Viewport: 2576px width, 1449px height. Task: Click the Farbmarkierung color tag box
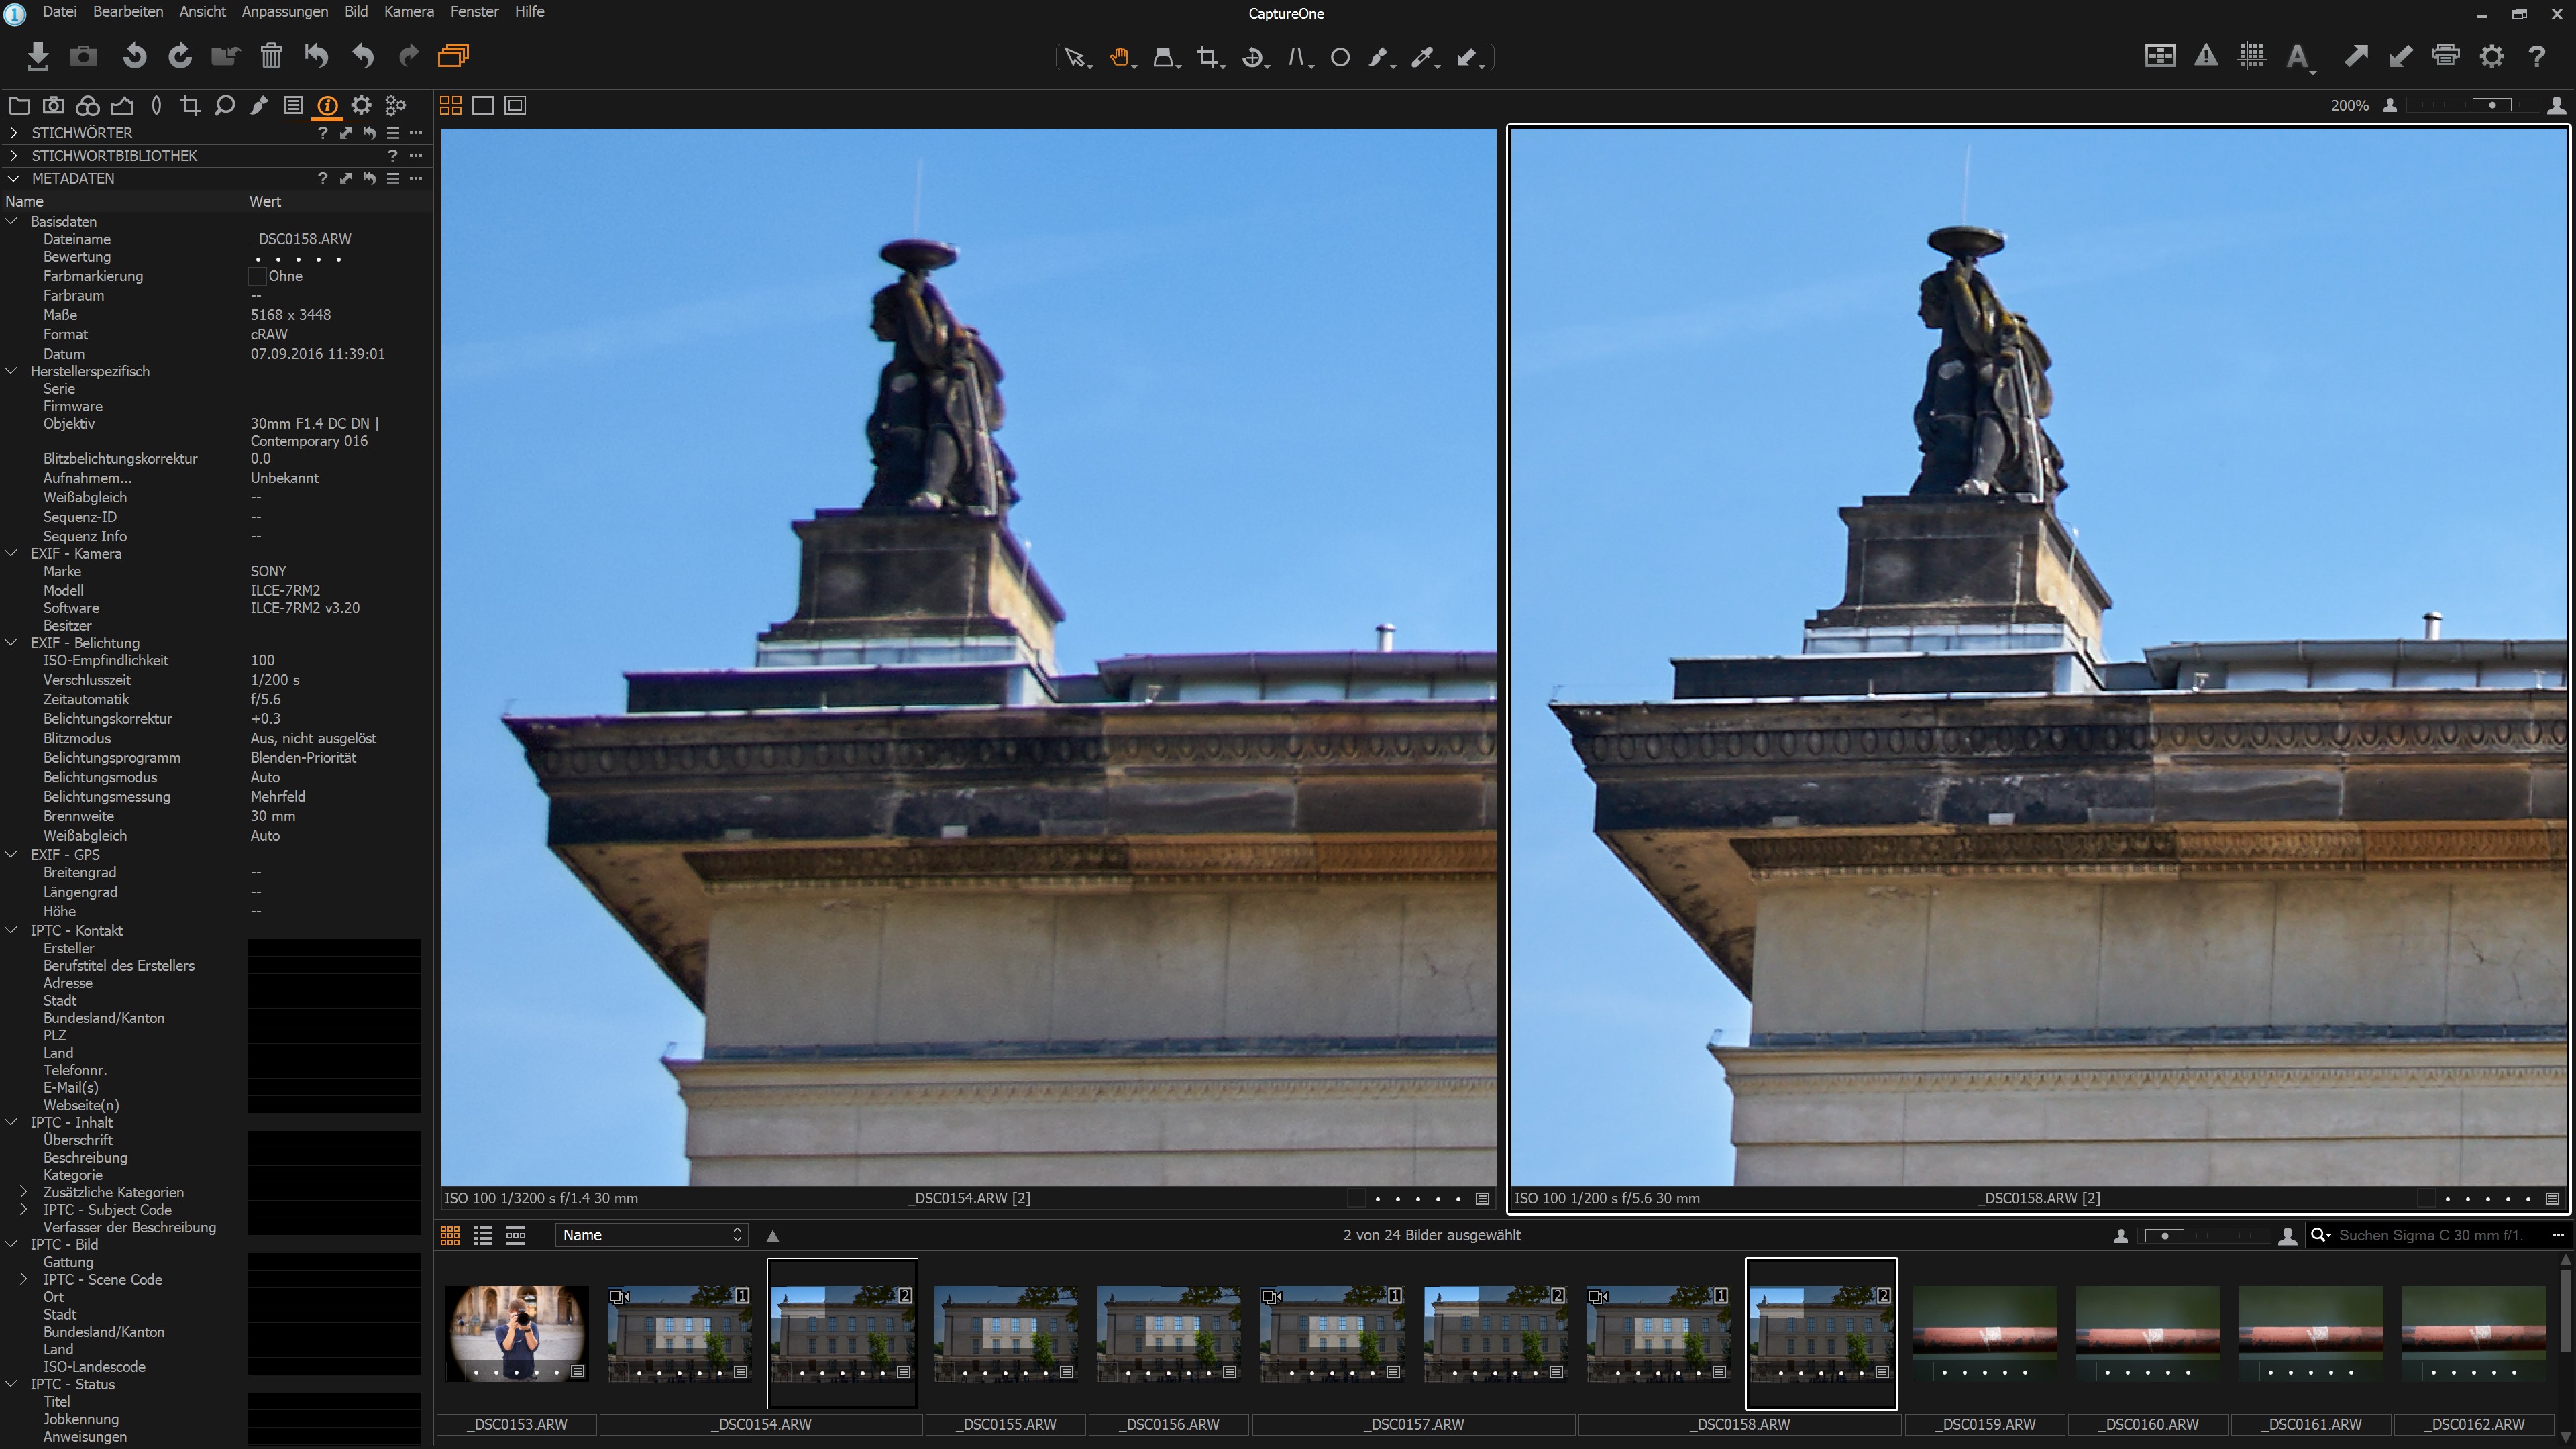point(257,276)
